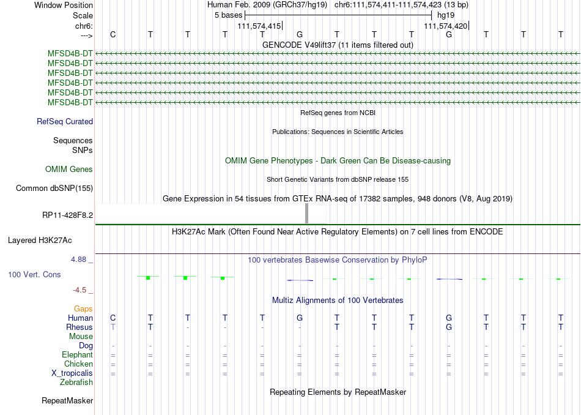
Task: Click the Layered H3K27Ac label
Action: pyautogui.click(x=40, y=241)
